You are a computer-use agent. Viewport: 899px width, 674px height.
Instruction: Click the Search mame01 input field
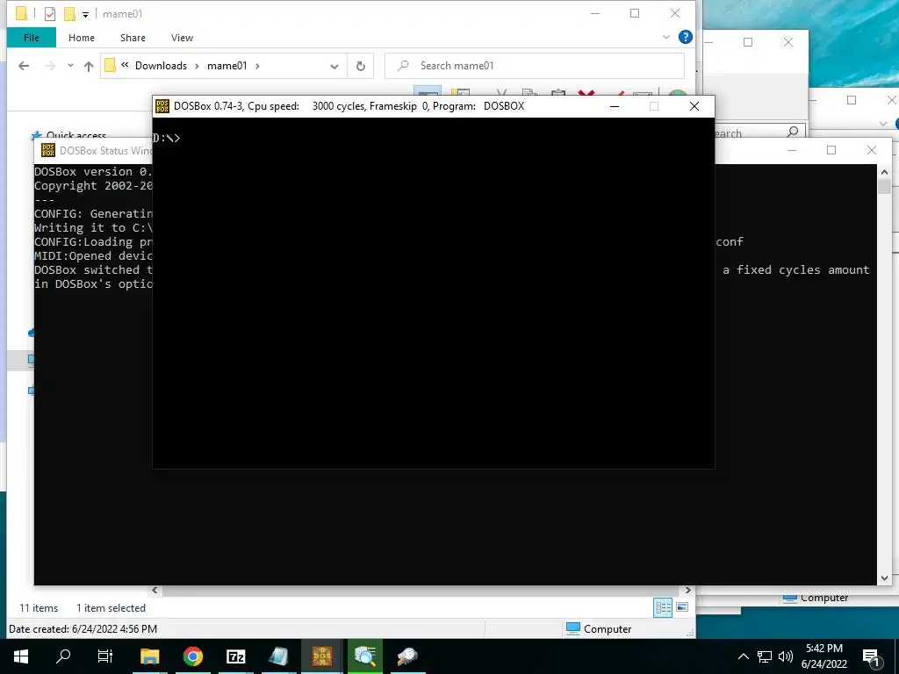(535, 66)
